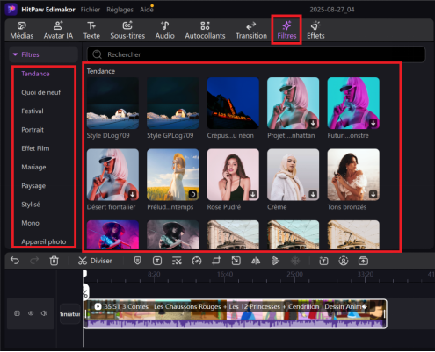
Task: Click the Prélud...ntemps loading icon
Action: pyautogui.click(x=192, y=194)
